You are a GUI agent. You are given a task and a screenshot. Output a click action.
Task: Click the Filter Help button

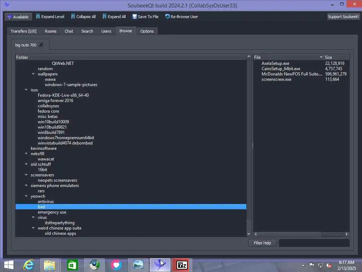click(x=262, y=243)
